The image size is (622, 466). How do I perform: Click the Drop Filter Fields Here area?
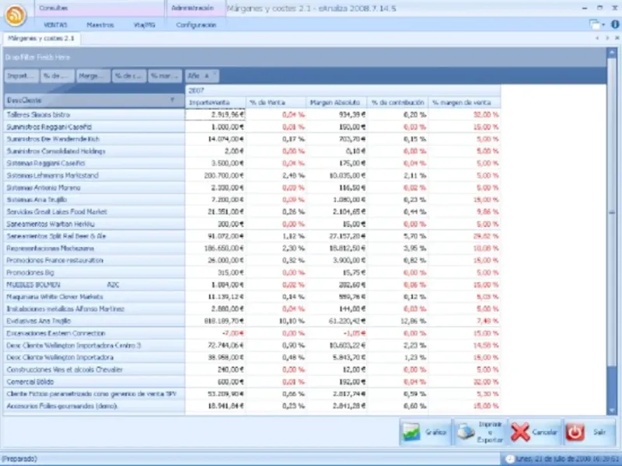pos(305,57)
